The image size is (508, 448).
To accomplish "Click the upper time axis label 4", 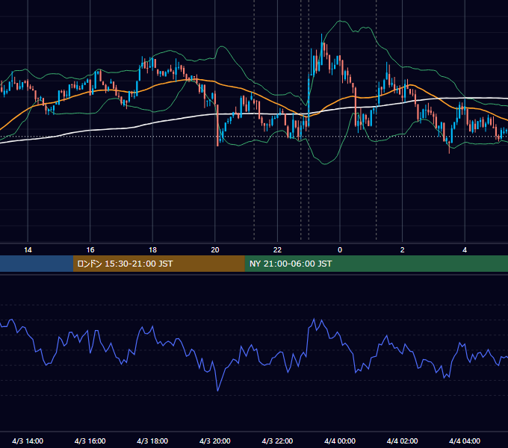I will [465, 250].
